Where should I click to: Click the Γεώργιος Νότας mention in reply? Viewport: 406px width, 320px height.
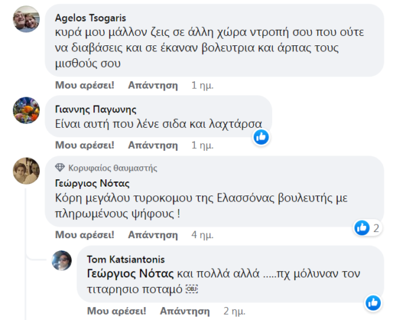click(131, 274)
